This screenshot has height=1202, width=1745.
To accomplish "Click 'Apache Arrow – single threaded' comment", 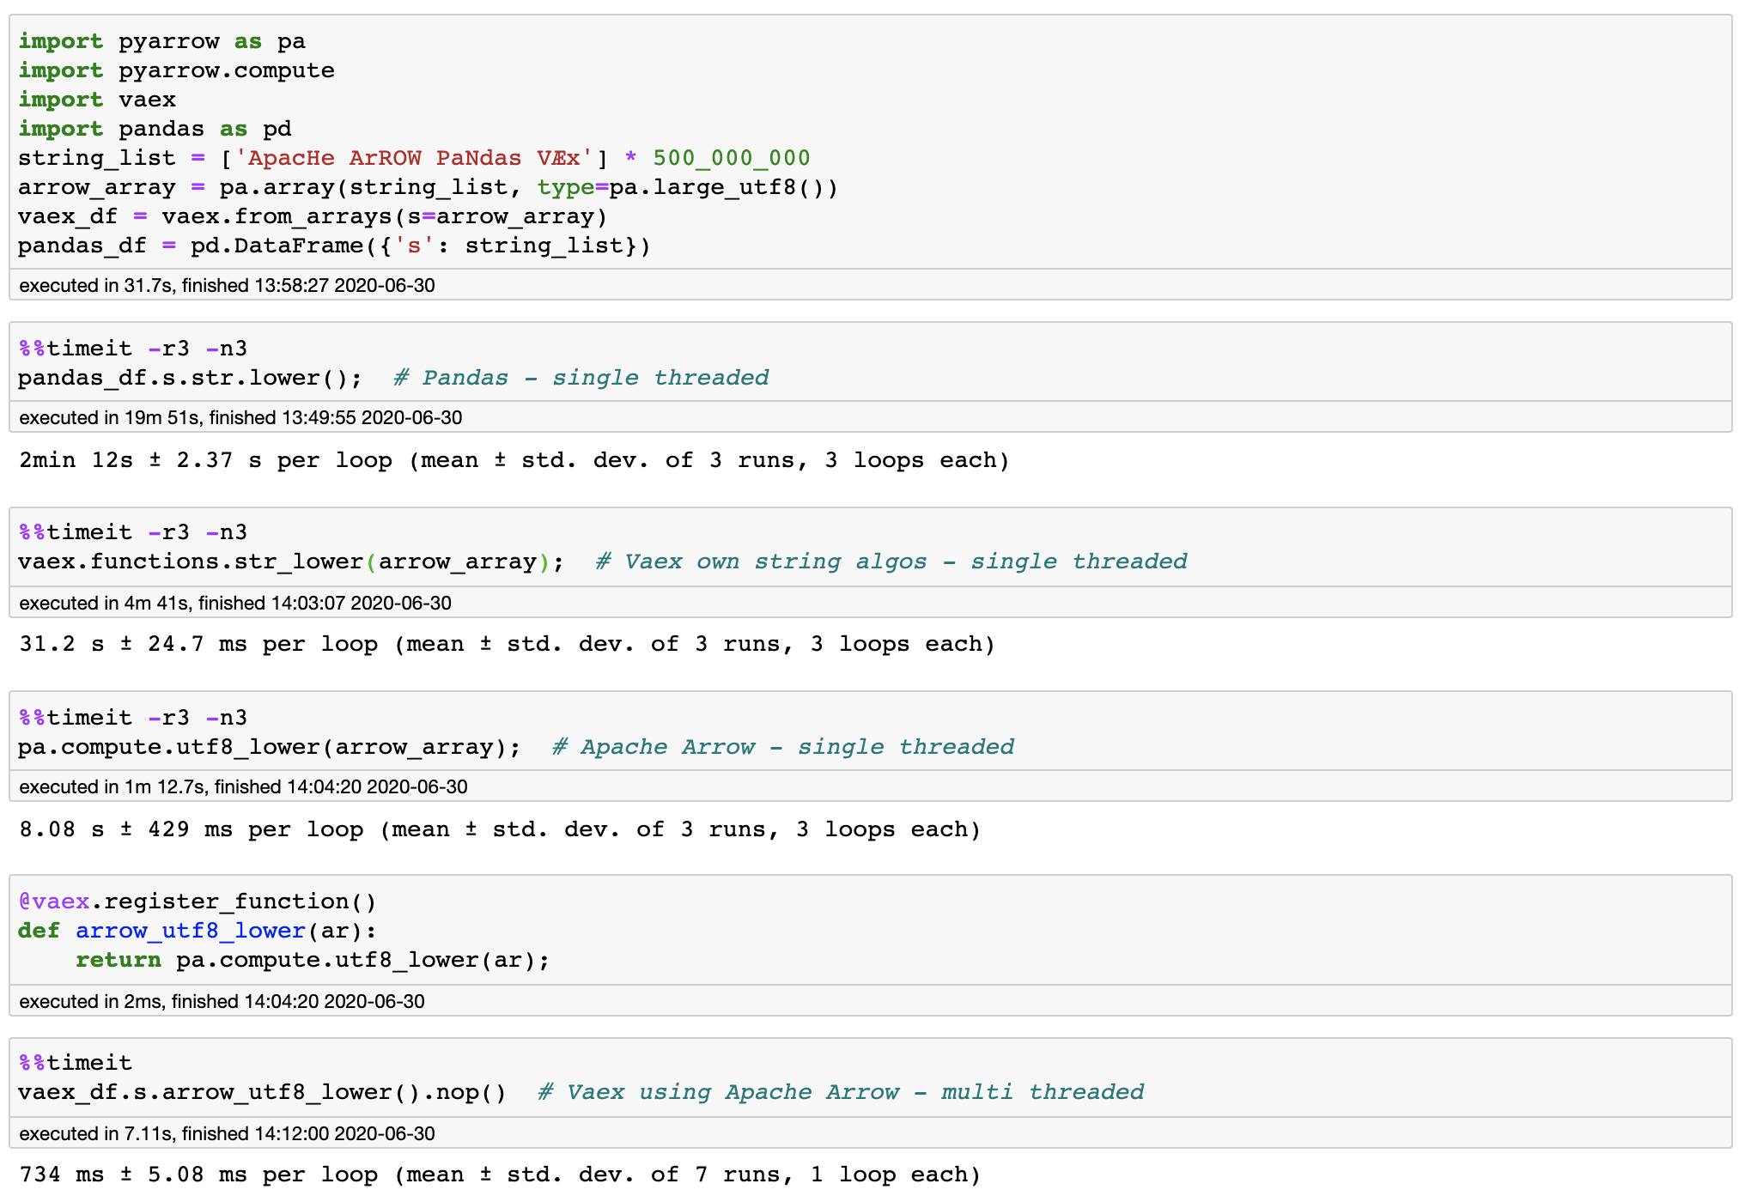I will tap(783, 747).
